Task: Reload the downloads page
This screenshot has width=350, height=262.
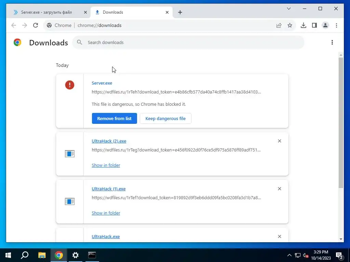Action: tap(36, 25)
